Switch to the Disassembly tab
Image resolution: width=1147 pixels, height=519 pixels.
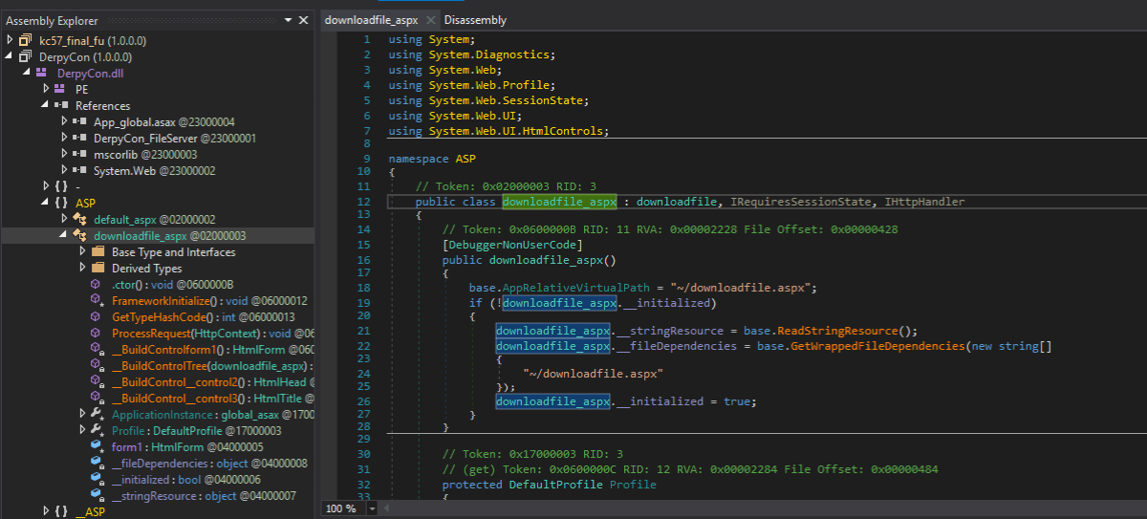click(x=475, y=20)
